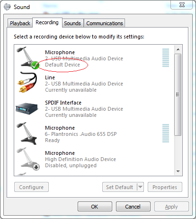Click the Plantronics microphone level meter

pyautogui.click(x=166, y=133)
